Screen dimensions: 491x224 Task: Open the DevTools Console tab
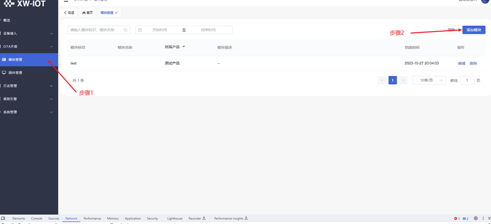click(36, 218)
